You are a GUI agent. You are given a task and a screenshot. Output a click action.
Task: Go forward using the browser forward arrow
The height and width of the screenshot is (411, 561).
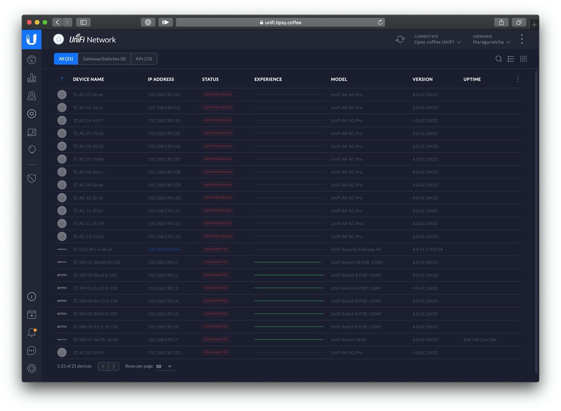(67, 22)
